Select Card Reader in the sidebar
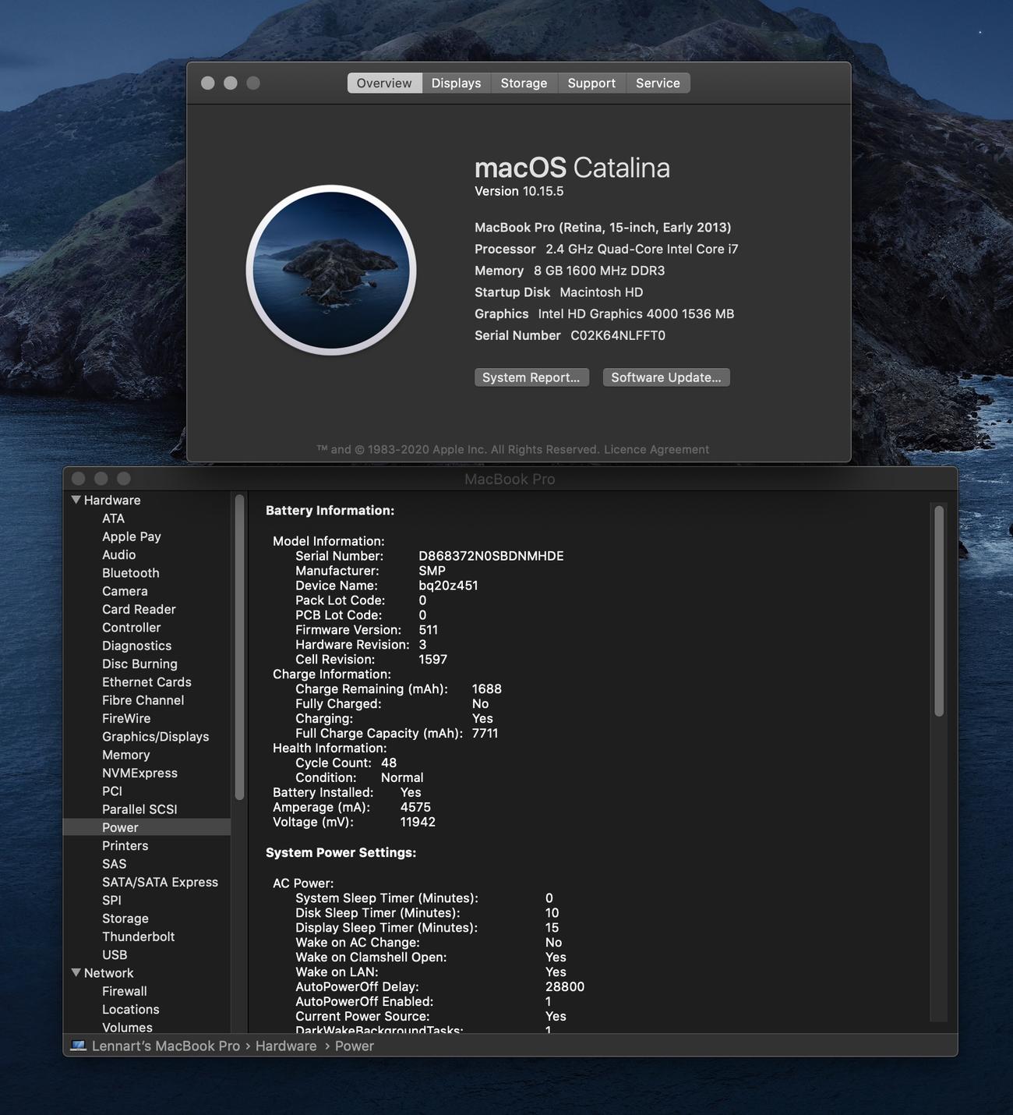 click(139, 609)
